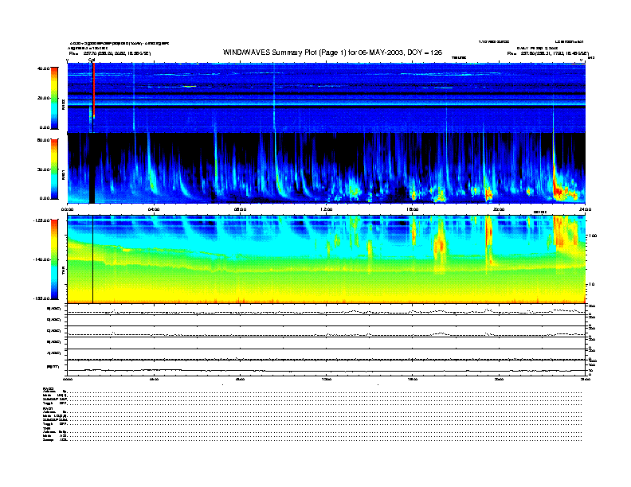Click the -155.00 label on TNR color scale

click(x=42, y=298)
